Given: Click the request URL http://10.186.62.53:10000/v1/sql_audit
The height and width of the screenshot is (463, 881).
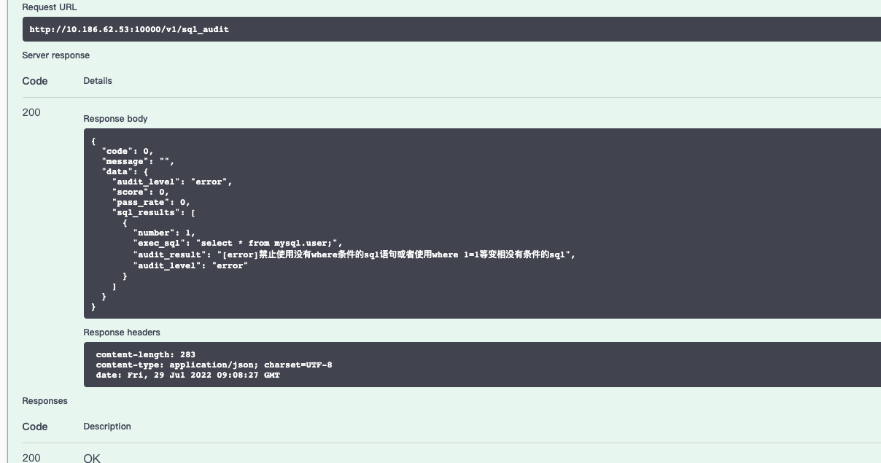Looking at the screenshot, I should click(130, 30).
